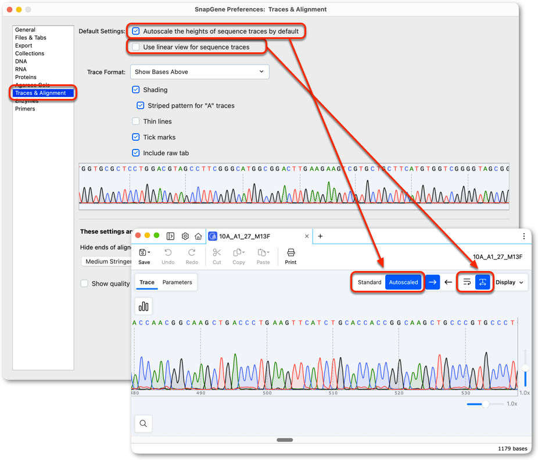Close the 10A_A1_27_M13F tab
The image size is (538, 460).
pos(307,236)
